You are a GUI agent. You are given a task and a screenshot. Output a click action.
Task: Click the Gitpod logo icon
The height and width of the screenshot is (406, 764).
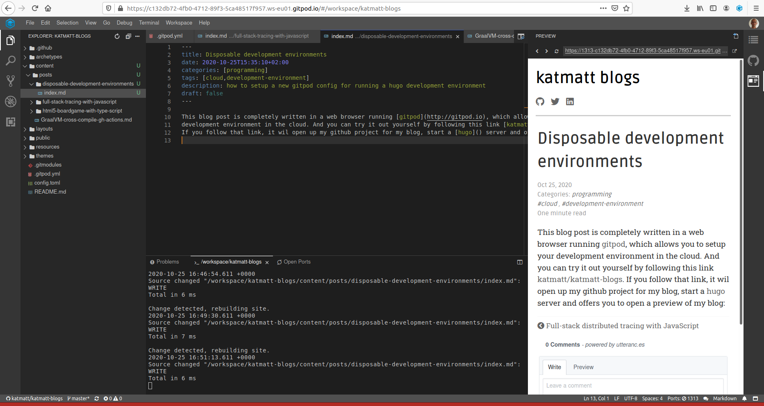point(10,23)
